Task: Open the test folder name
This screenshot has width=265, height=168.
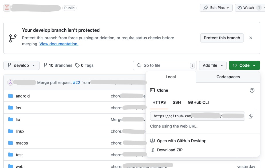Action: click(19, 155)
